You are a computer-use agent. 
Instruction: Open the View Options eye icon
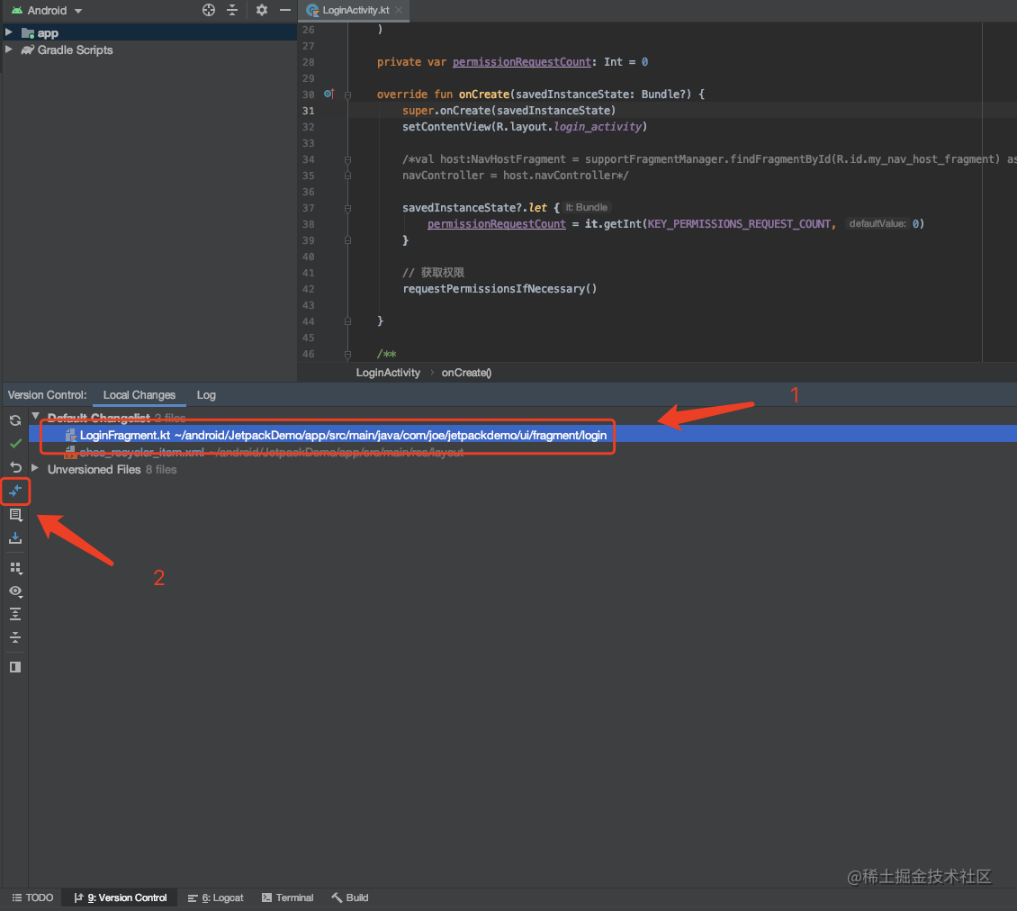(15, 591)
